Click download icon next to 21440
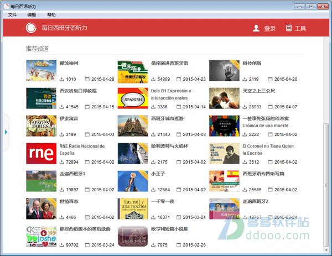Viewport: 332px width, 256px height. point(153,134)
